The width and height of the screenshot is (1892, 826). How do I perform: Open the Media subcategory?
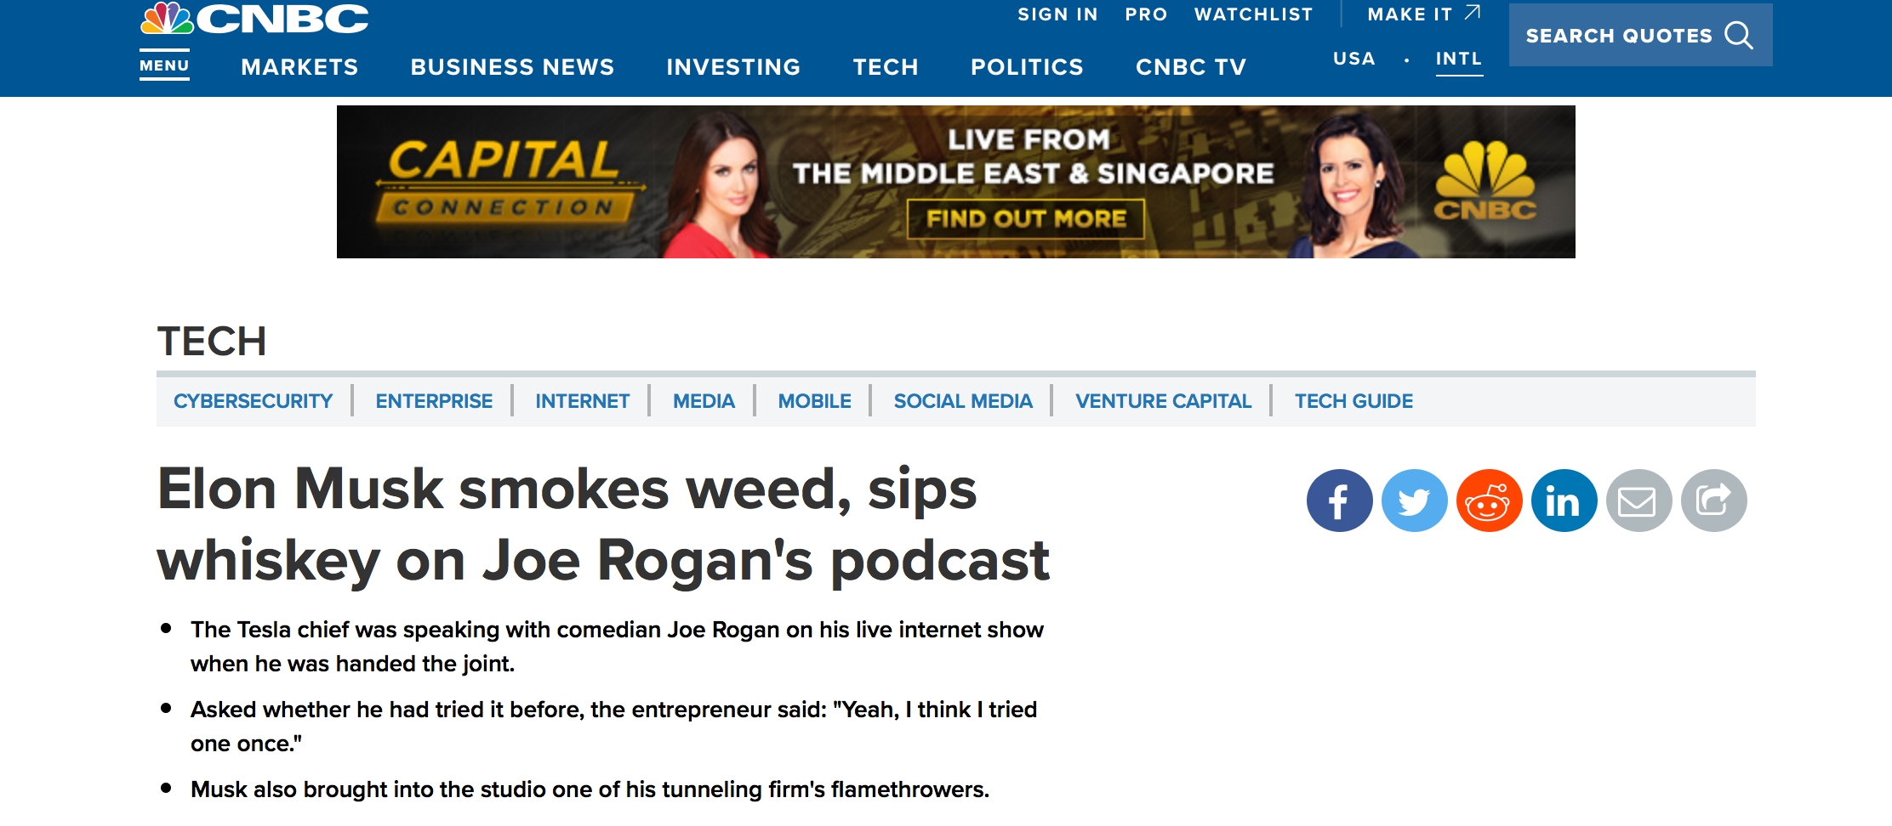click(704, 401)
